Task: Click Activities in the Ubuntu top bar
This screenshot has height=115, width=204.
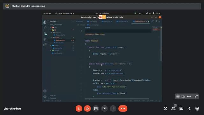Action: [x=47, y=13]
